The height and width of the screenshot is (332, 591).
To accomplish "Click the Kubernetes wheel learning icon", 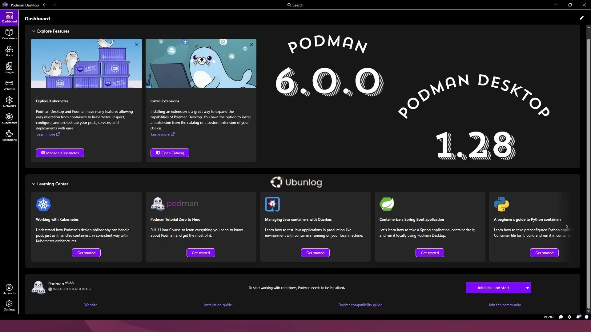I will 43,204.
